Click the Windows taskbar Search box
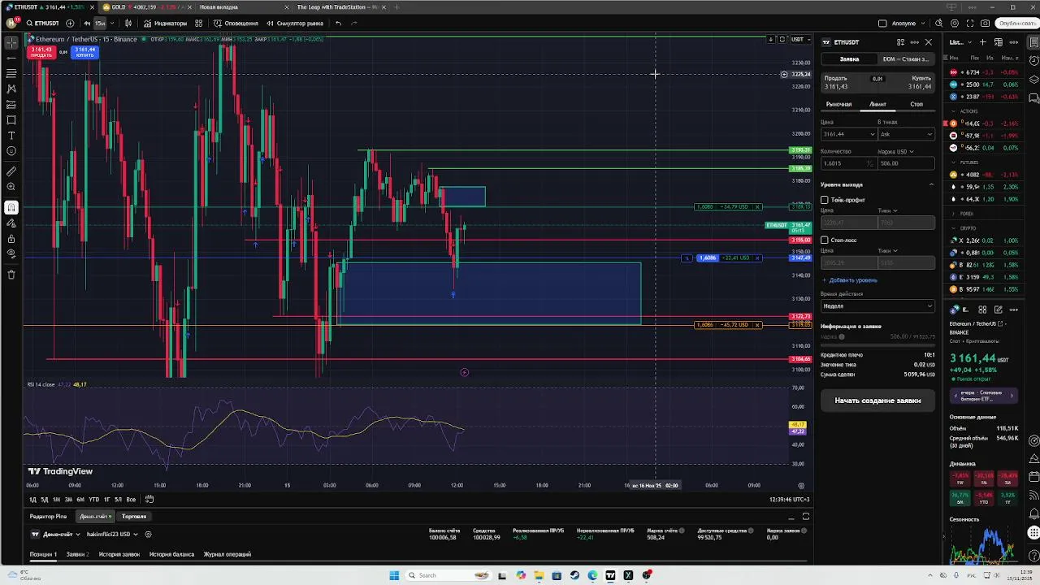This screenshot has height=585, width=1040. click(448, 575)
